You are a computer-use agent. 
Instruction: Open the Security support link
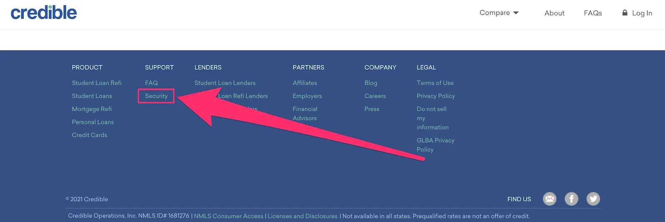click(x=156, y=96)
